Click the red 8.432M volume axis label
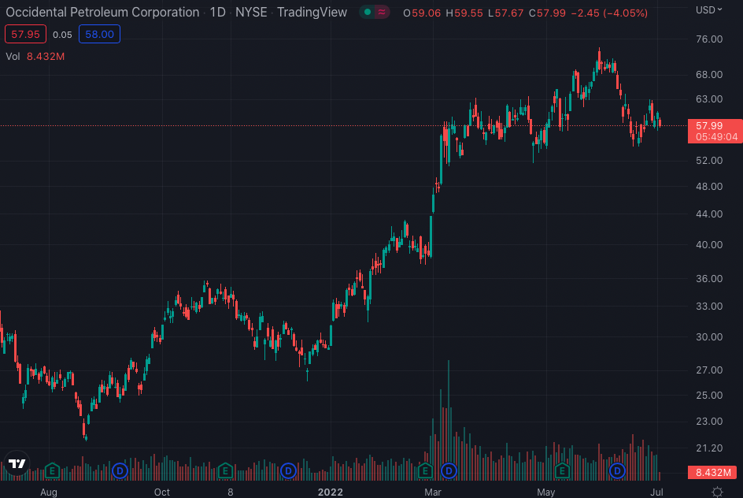 (712, 472)
